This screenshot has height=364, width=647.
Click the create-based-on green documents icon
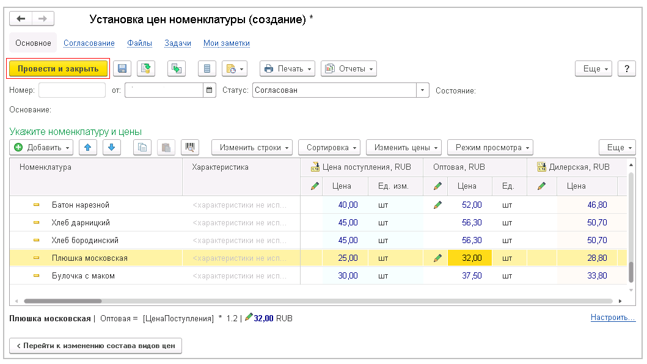177,68
